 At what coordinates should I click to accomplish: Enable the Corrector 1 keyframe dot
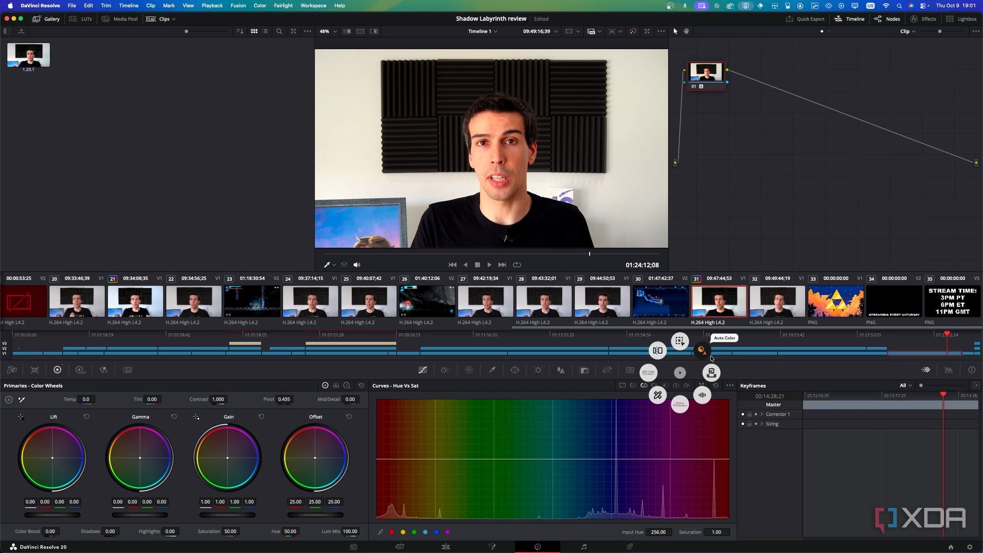pyautogui.click(x=743, y=414)
